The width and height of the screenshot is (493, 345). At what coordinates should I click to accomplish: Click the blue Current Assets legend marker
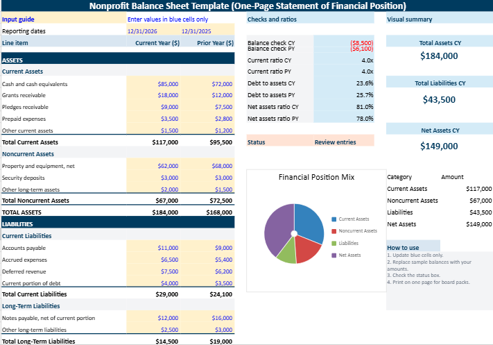click(334, 219)
